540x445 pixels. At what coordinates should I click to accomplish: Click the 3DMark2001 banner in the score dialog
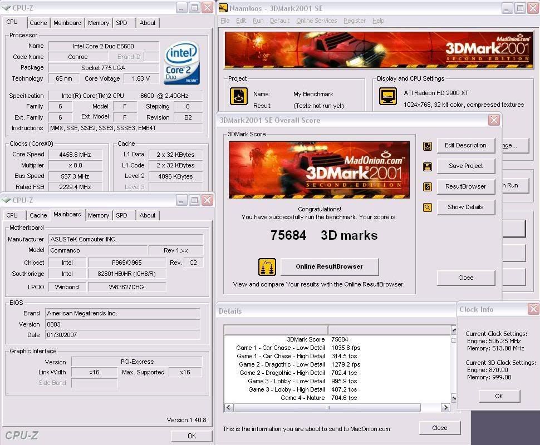click(319, 170)
